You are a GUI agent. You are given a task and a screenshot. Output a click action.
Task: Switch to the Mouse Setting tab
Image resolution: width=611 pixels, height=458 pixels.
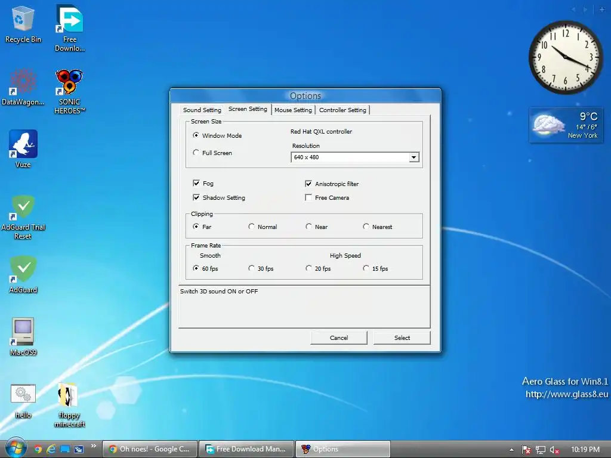pyautogui.click(x=293, y=110)
